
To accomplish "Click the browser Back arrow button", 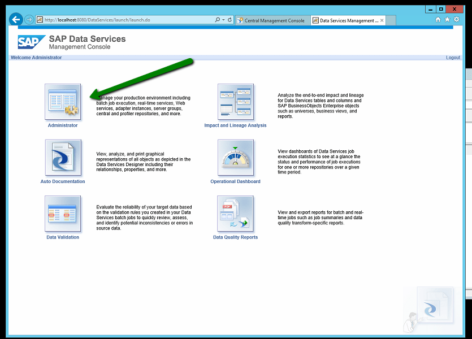I will pyautogui.click(x=16, y=20).
